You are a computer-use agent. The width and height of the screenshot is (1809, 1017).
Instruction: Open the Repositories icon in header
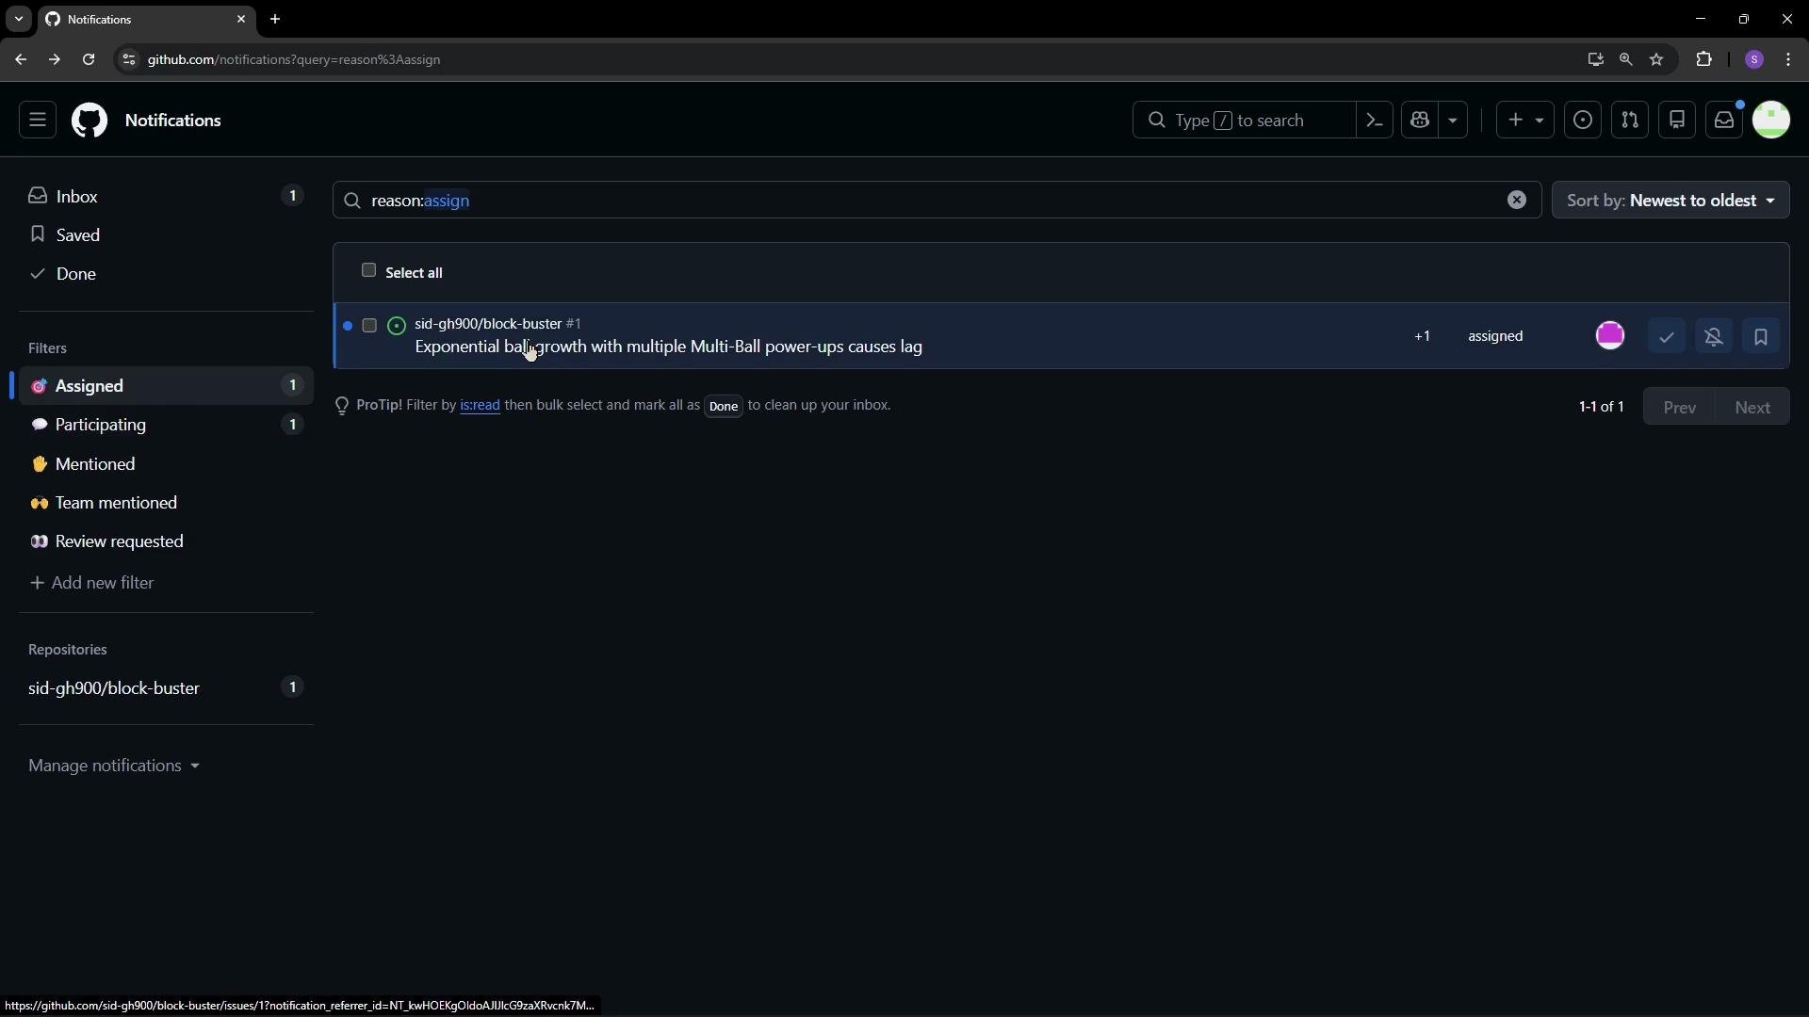[1677, 121]
